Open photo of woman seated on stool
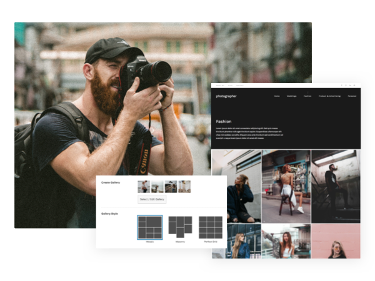 pos(286,186)
